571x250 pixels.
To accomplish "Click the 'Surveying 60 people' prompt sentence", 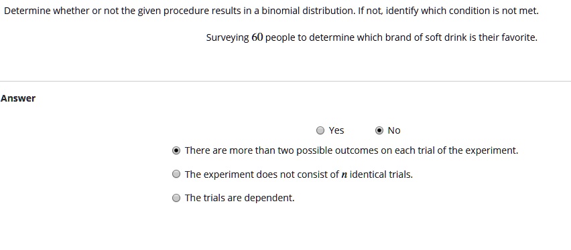I will pyautogui.click(x=372, y=37).
